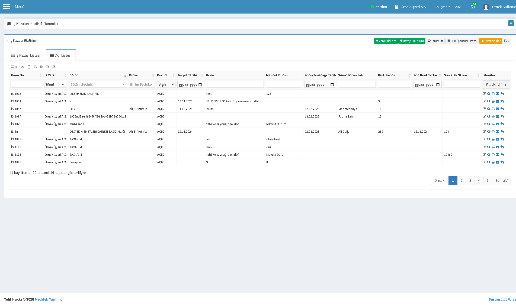Click Örnek İşyeri A.Ş. in the header

[411, 7]
